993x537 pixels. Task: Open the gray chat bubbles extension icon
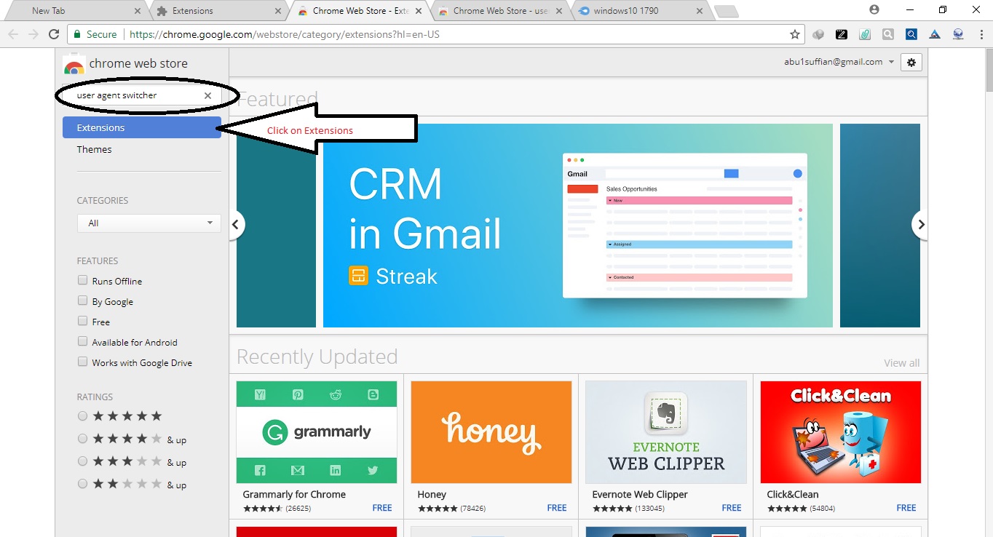click(x=818, y=34)
